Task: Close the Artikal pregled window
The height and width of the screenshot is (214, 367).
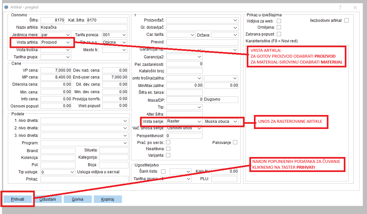Action: pos(355,7)
